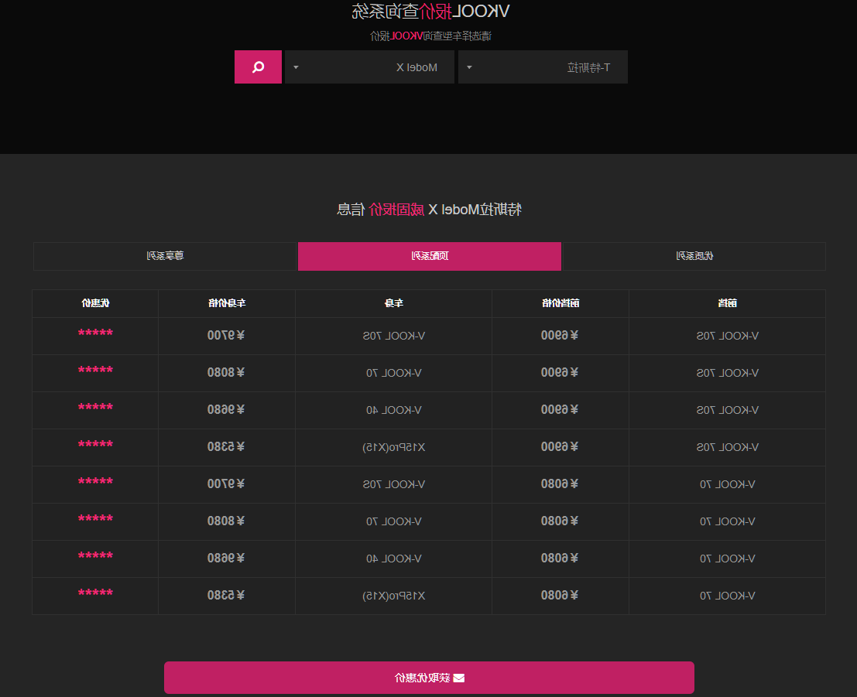This screenshot has width=857, height=697.
Task: Click the 优惠价 column header
Action: pos(96,303)
